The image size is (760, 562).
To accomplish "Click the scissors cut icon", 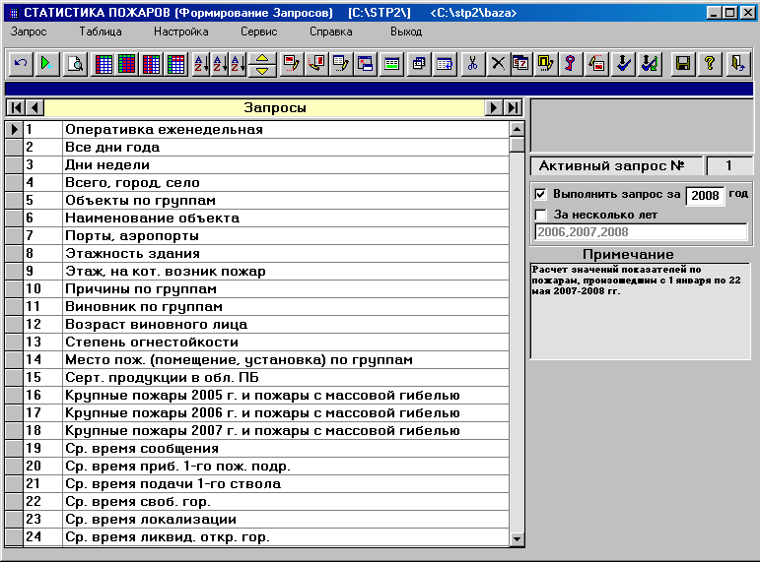I will pos(472,64).
